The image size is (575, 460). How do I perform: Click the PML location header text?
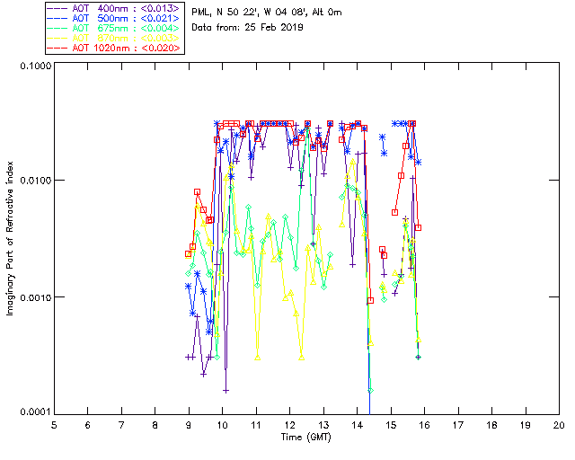pyautogui.click(x=267, y=12)
